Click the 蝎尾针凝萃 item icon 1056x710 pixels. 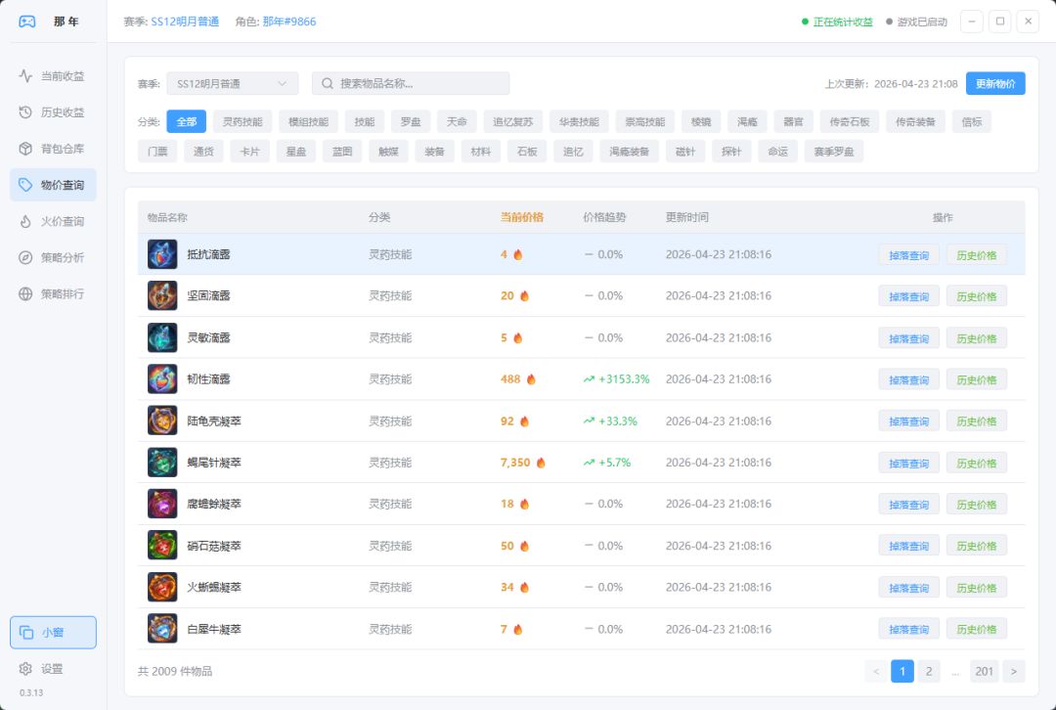tap(162, 463)
